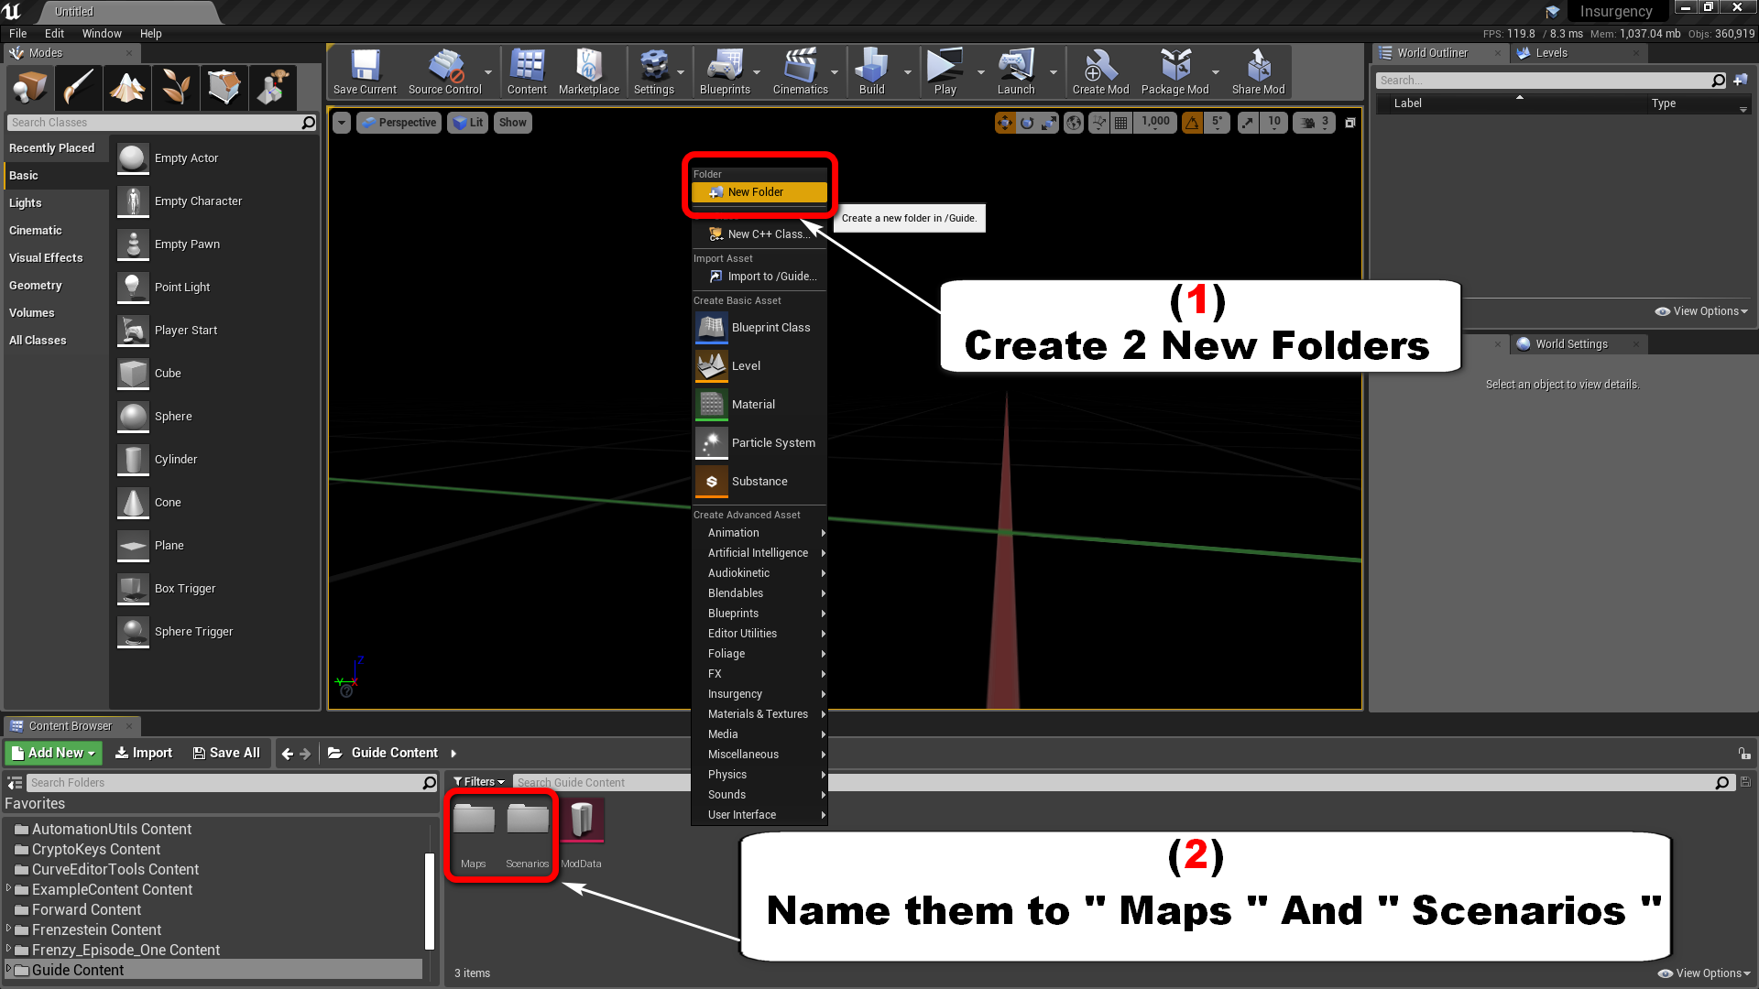Screen dimensions: 1759x989
Task: Click Import button in Content Browser
Action: tap(143, 753)
